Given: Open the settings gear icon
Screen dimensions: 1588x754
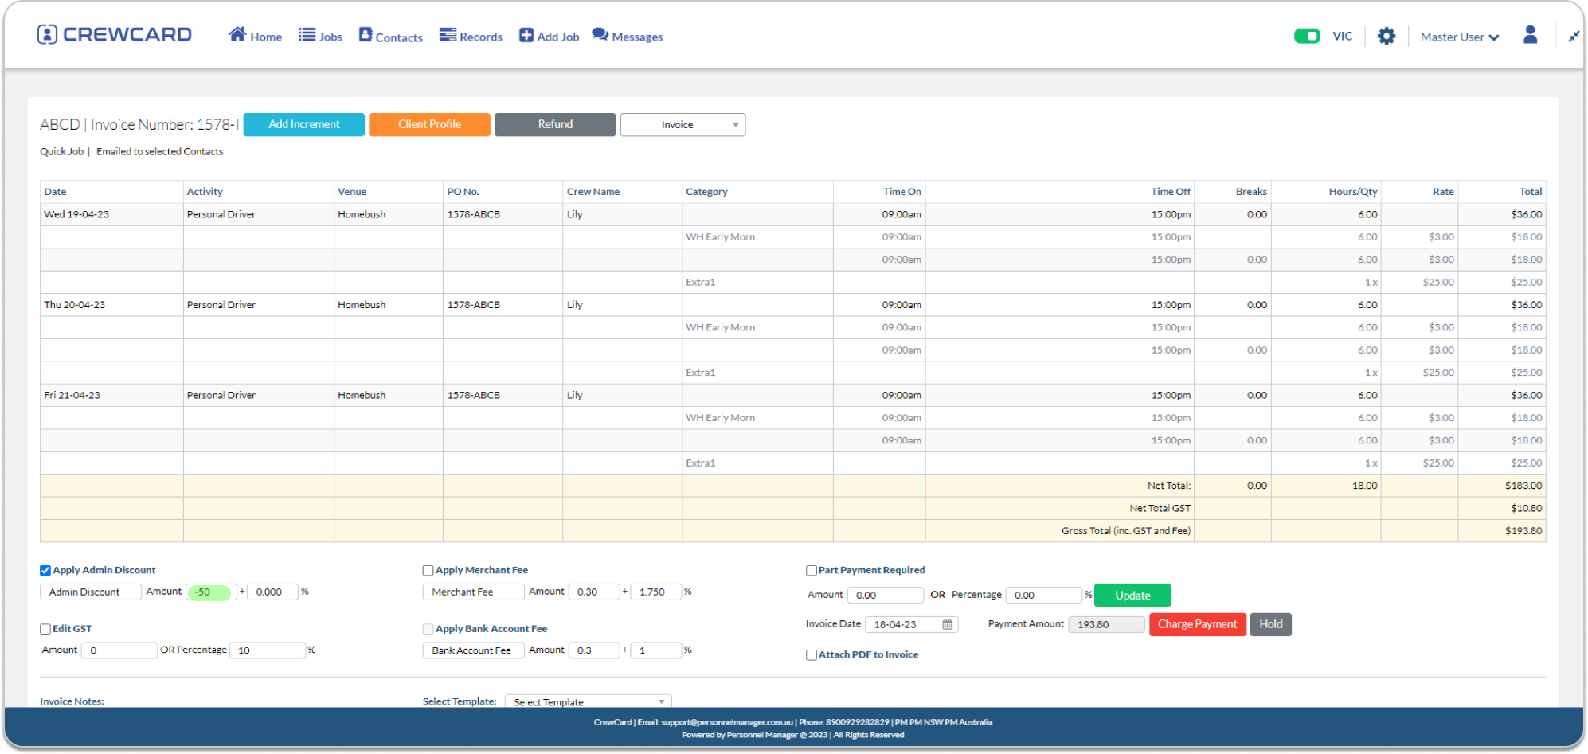Looking at the screenshot, I should (x=1386, y=35).
